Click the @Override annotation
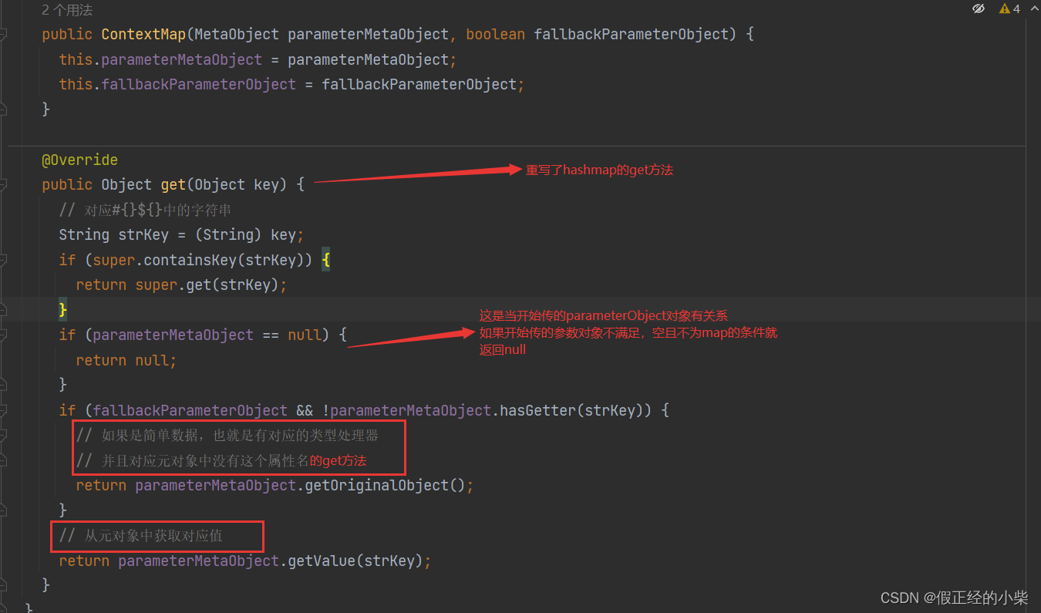Viewport: 1041px width, 613px height. click(x=79, y=160)
